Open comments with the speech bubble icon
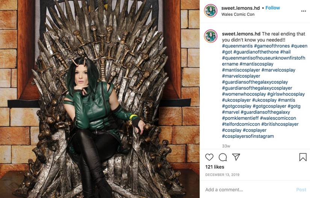The height and width of the screenshot is (198, 310). 223,157
